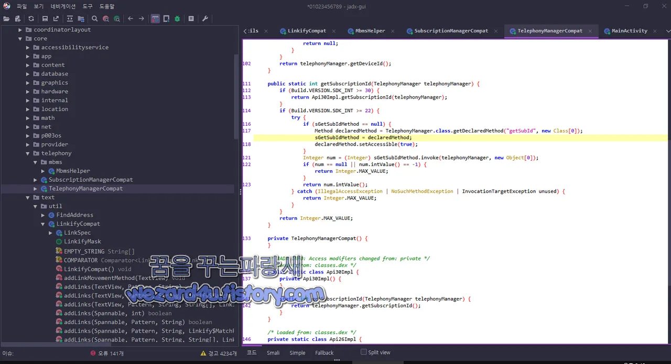Click line number 117 in gutter
Image resolution: width=671 pixels, height=364 pixels.
(x=247, y=131)
